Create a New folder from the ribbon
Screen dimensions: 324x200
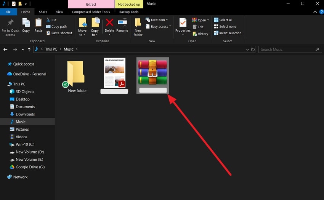point(138,27)
